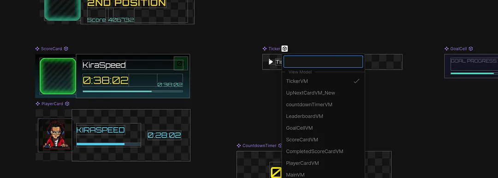Open PlayerCard view model cube icon

(67, 104)
